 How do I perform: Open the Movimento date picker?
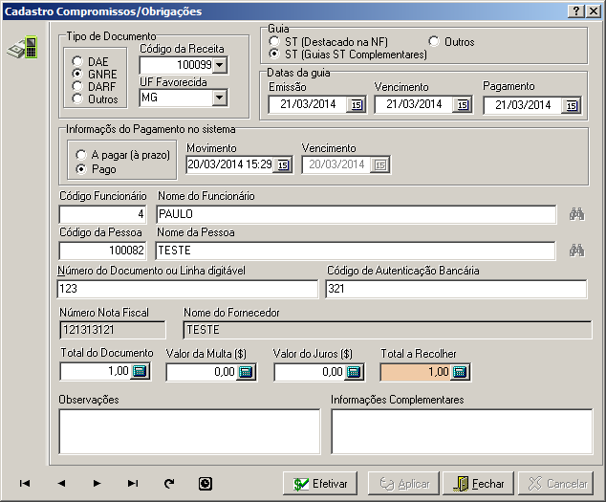283,164
